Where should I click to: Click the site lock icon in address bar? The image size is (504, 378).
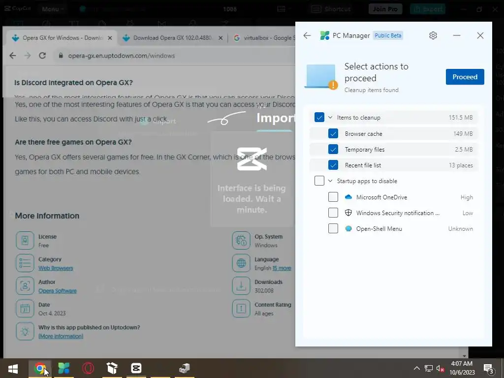(61, 56)
